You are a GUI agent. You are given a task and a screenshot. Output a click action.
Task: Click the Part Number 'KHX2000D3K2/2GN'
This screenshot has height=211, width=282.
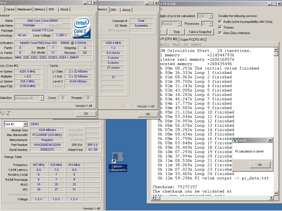(47, 145)
